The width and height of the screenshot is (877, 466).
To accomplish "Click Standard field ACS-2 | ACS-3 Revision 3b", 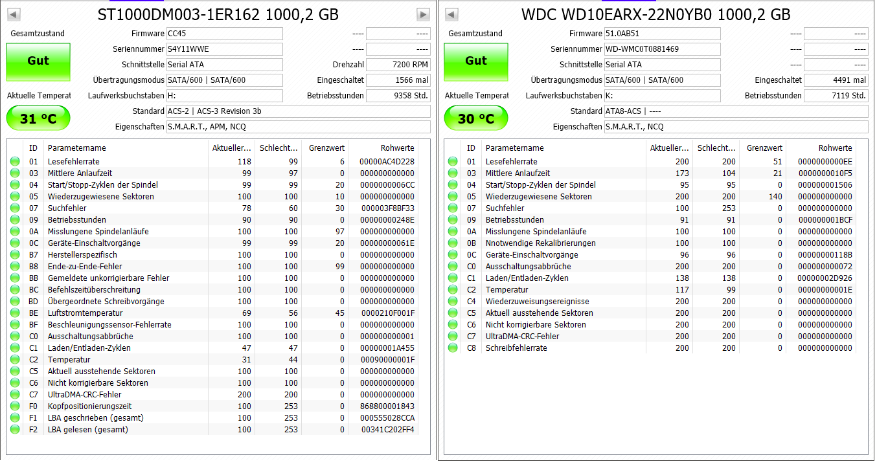I will 298,111.
